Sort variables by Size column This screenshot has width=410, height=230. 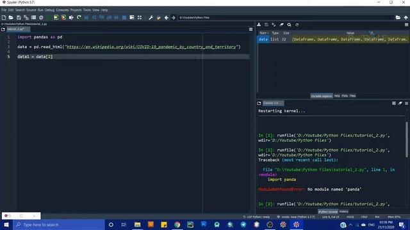pos(286,33)
